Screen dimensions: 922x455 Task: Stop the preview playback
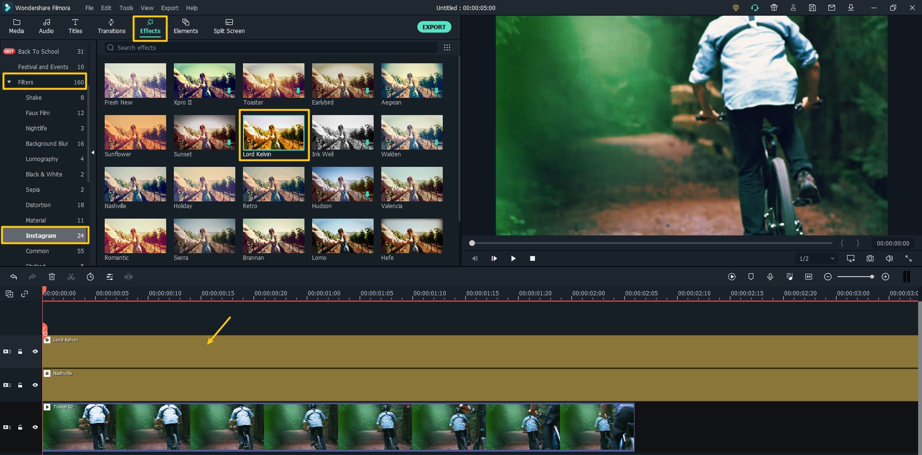pyautogui.click(x=533, y=258)
